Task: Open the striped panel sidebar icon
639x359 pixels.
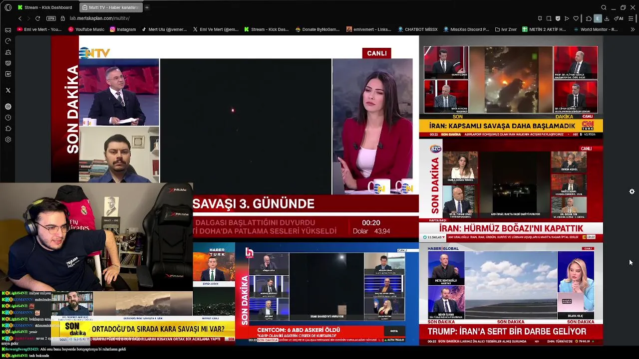Action: pos(8,63)
